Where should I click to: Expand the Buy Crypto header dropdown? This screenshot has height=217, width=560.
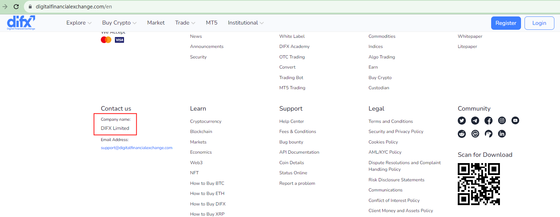click(x=119, y=23)
